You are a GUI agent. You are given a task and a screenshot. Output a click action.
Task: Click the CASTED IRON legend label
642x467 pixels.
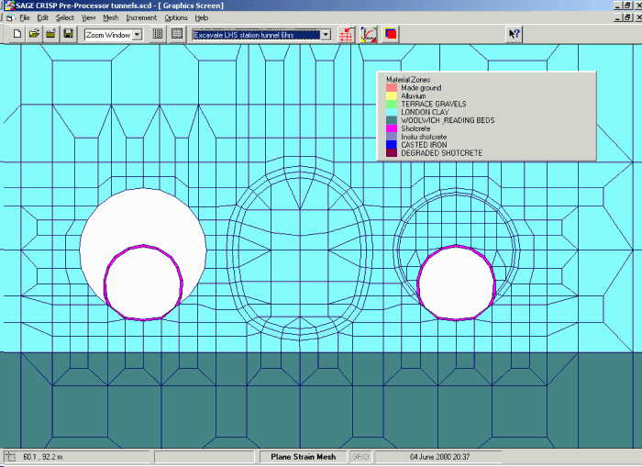coord(424,145)
